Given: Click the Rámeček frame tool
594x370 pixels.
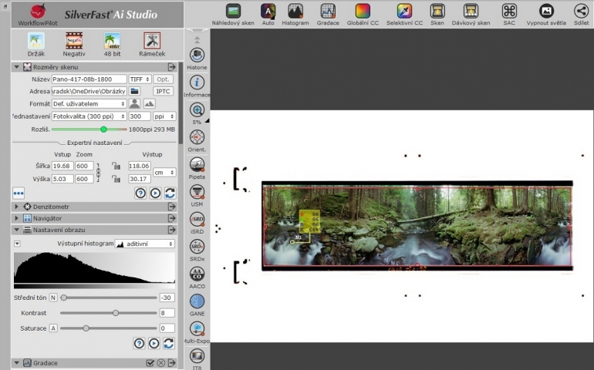Looking at the screenshot, I should coord(152,41).
